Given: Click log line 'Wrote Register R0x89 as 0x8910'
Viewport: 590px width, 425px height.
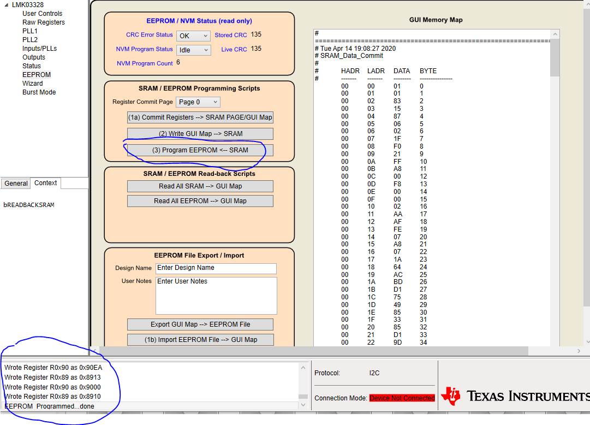Looking at the screenshot, I should tap(52, 397).
